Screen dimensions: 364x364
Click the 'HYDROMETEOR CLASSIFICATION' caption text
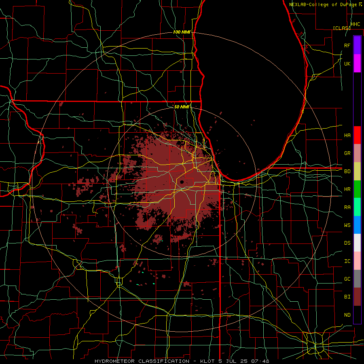[142, 361]
